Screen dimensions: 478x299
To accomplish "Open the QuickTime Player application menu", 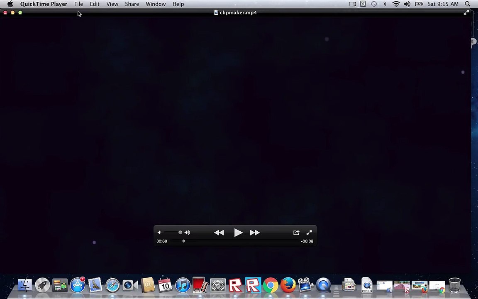I will point(44,4).
